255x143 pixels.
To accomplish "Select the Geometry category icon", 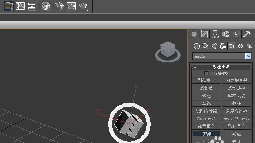I will pos(197,46).
